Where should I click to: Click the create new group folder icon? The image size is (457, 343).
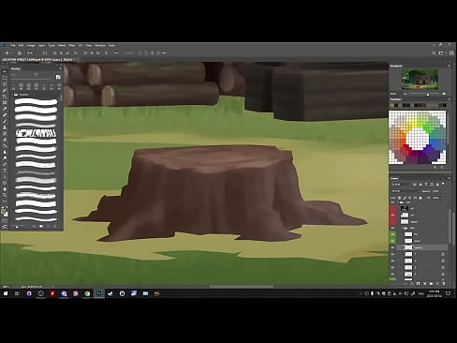tap(431, 283)
